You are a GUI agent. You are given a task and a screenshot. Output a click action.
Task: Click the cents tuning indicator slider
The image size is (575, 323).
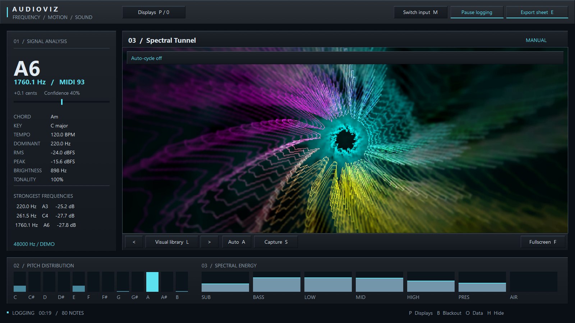coord(62,102)
